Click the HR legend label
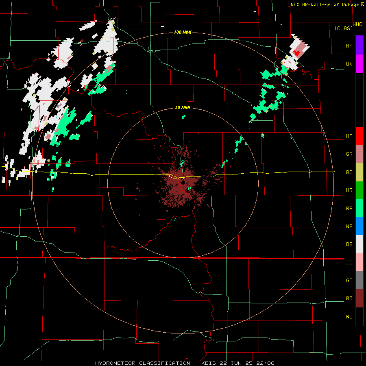Image resolution: width=366 pixels, height=366 pixels. tap(349, 190)
